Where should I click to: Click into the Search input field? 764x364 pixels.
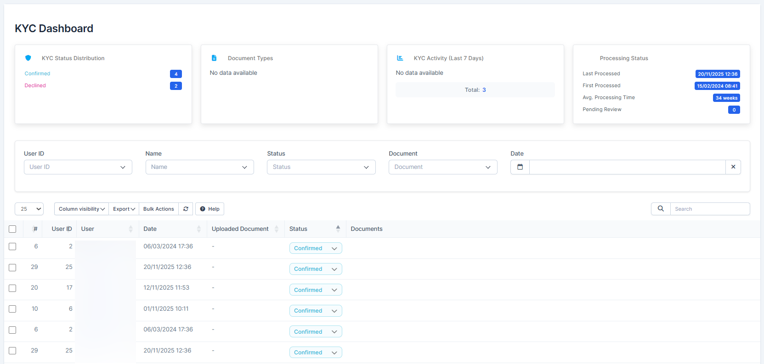point(709,209)
